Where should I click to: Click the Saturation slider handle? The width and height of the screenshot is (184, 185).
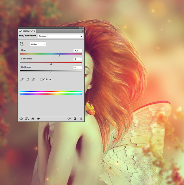coord(51,64)
